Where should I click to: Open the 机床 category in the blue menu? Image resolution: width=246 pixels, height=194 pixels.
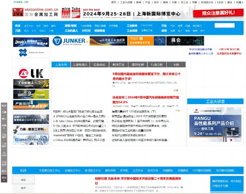(x=18, y=26)
